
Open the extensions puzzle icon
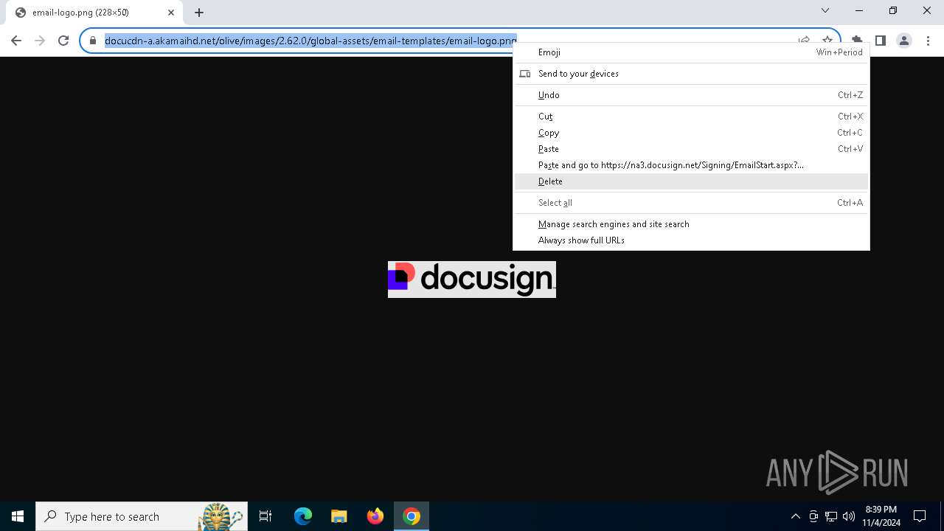[856, 41]
